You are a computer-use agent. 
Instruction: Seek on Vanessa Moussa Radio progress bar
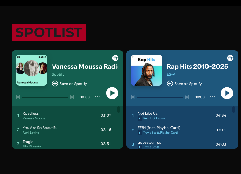click(45, 97)
